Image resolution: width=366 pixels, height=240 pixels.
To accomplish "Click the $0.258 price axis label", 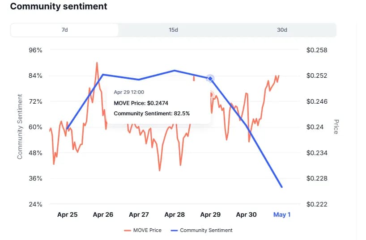I will [x=317, y=50].
